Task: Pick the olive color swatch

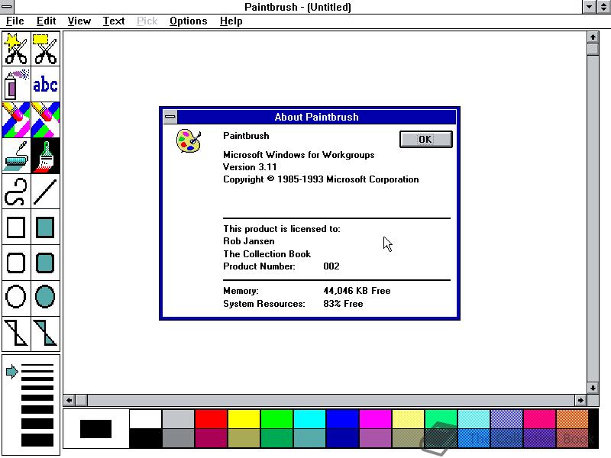Action: [244, 437]
